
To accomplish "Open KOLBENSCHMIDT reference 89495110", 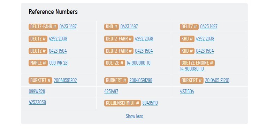I will coord(150,103).
